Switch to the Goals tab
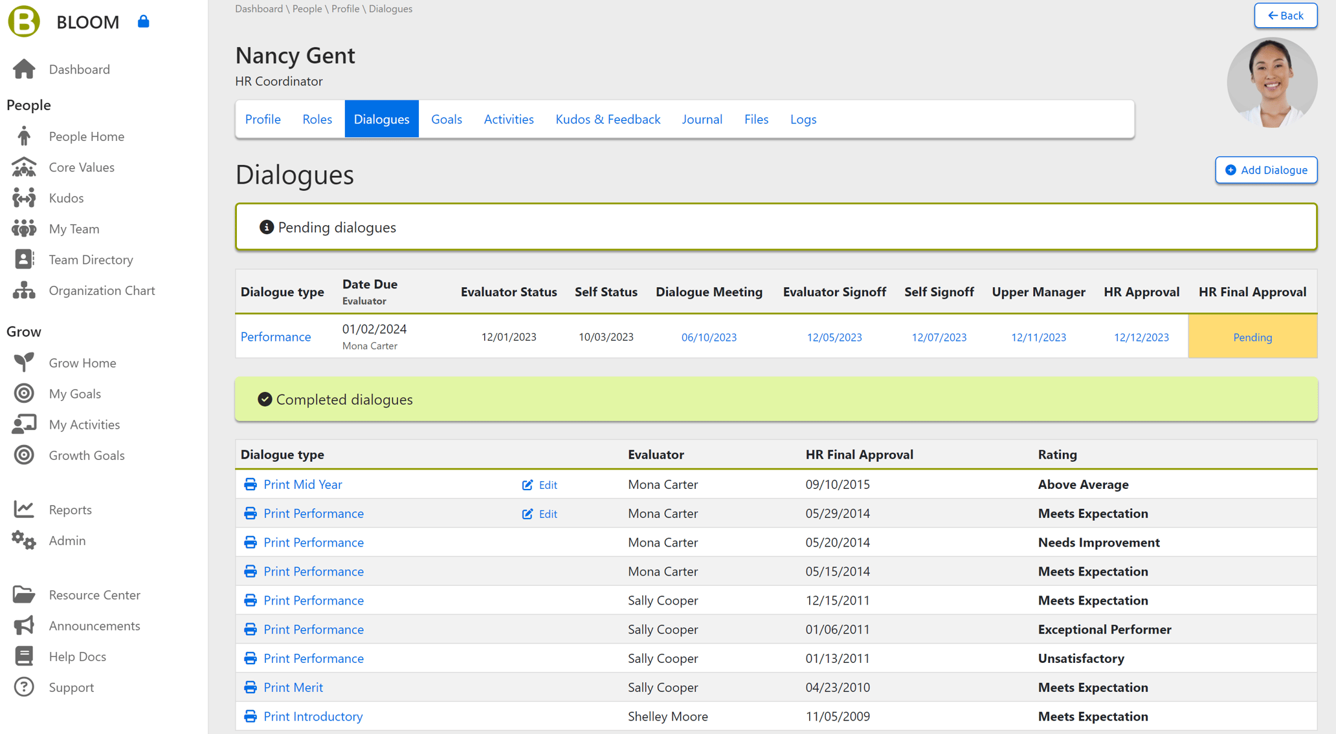The width and height of the screenshot is (1336, 734). [x=446, y=119]
